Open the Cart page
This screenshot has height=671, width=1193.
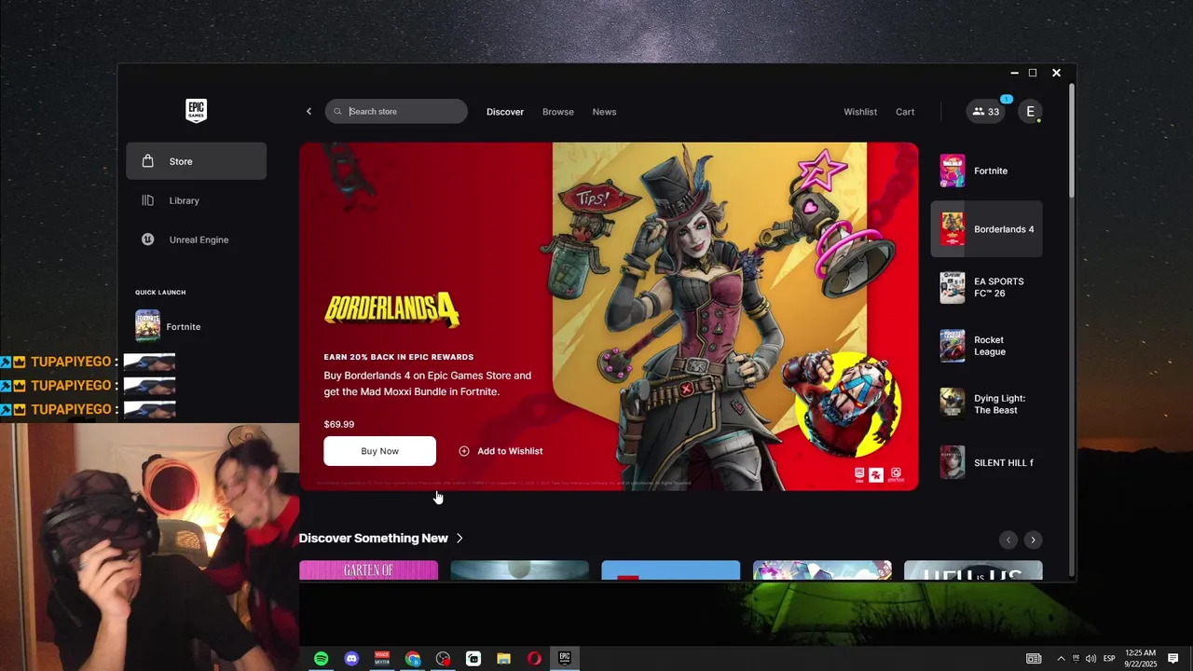905,112
